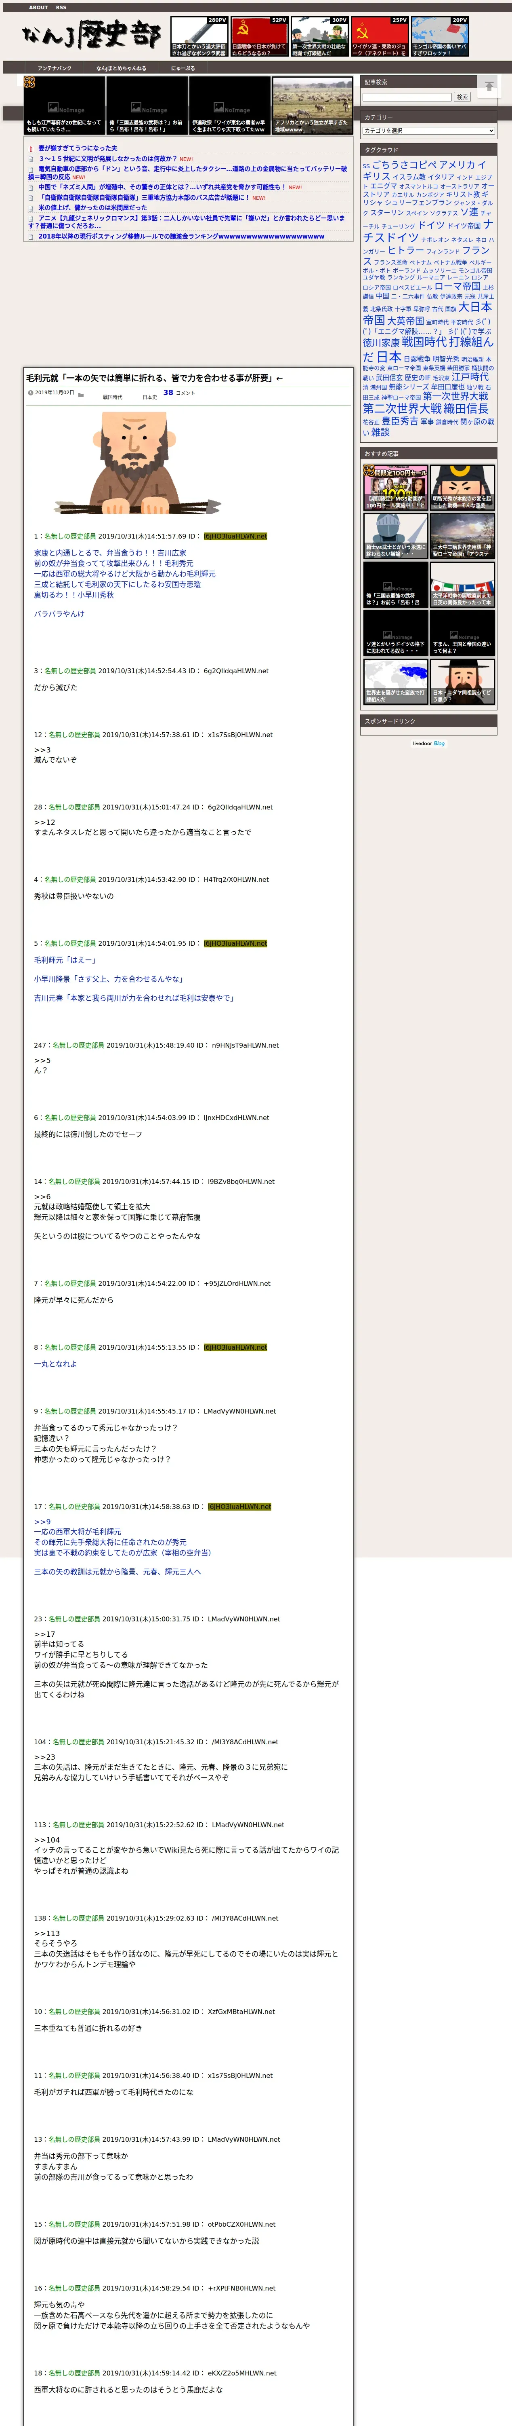This screenshot has height=2426, width=512.
Task: Click the おすすめ記事 section header
Action: click(428, 454)
